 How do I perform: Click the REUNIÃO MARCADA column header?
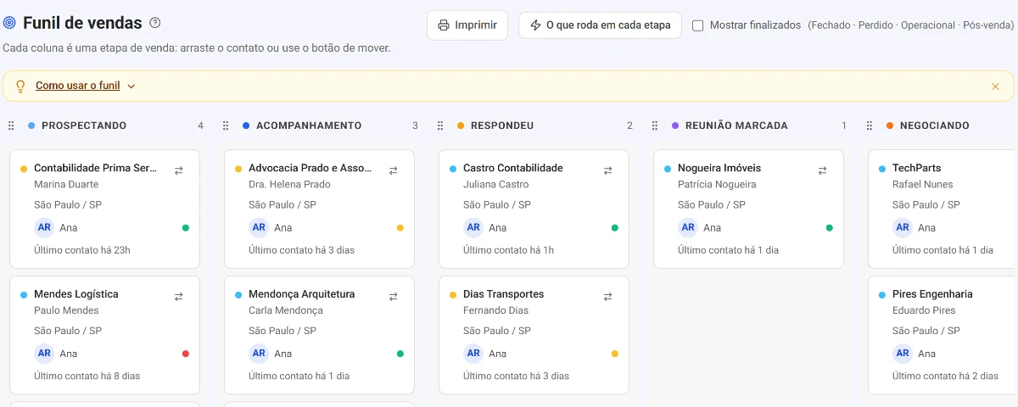(736, 125)
